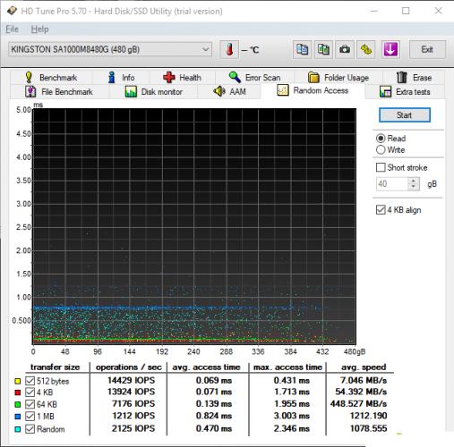Copy text results to clipboard
Screen dimensions: 454x447
[x=302, y=49]
